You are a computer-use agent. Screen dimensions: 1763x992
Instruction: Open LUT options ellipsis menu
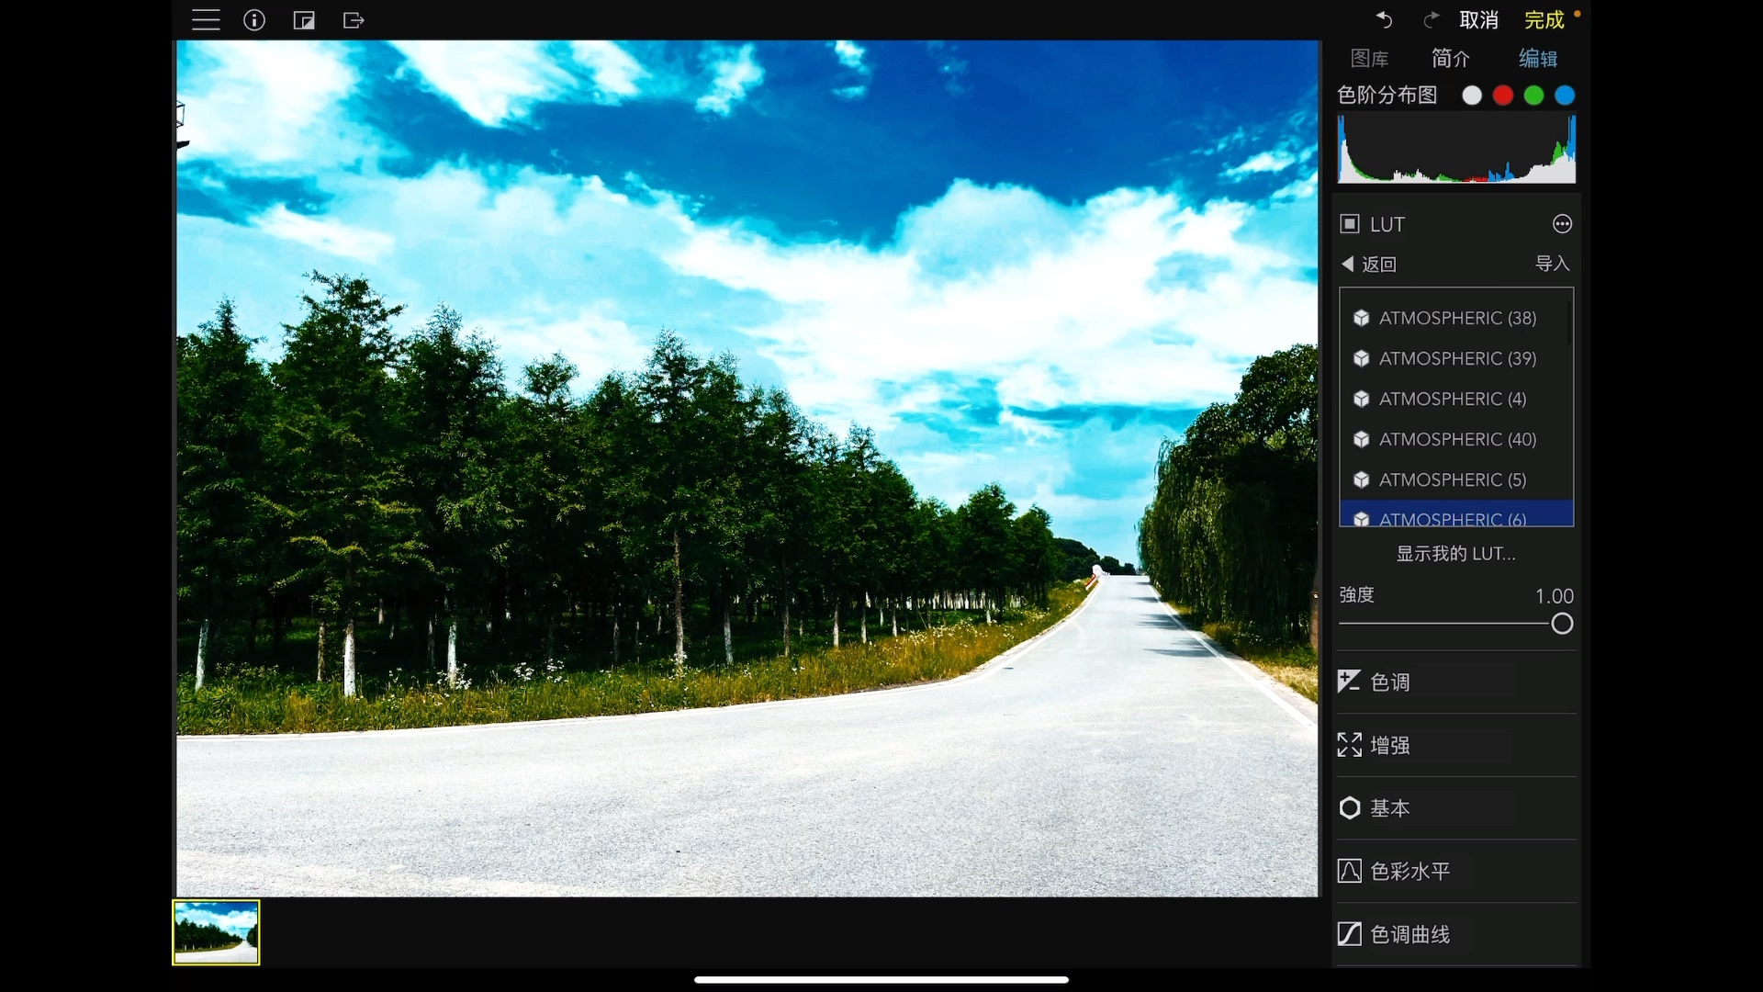[x=1562, y=224]
